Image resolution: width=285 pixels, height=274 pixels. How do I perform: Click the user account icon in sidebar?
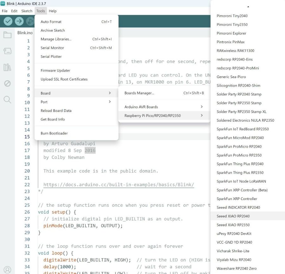(x=8, y=270)
